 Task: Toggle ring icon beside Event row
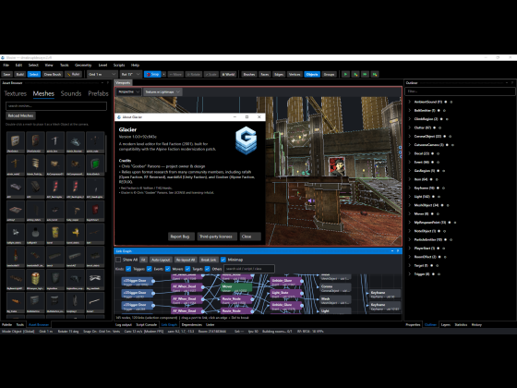click(x=439, y=162)
